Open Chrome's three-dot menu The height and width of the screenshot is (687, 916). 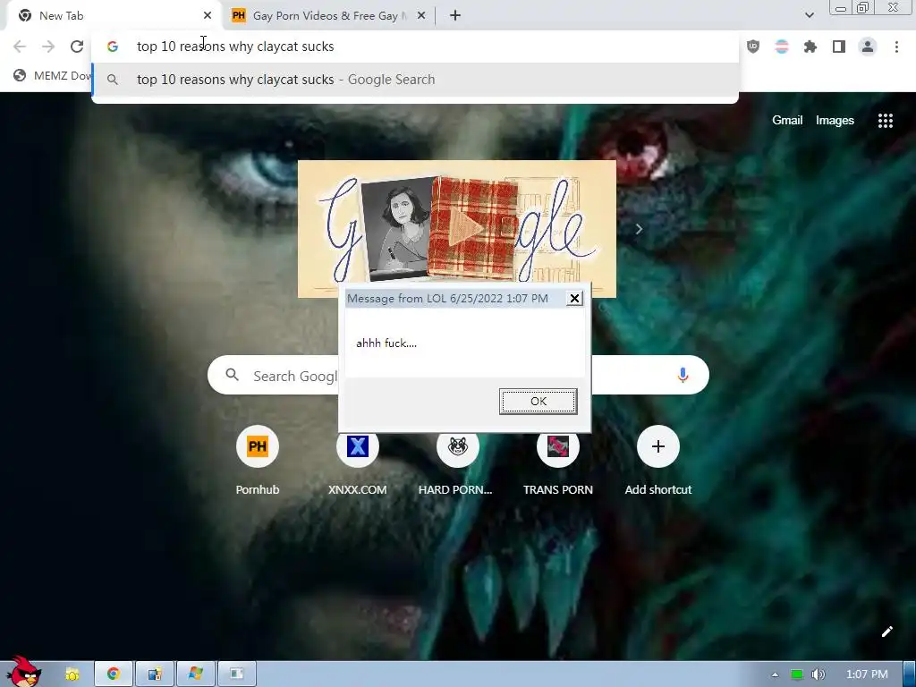896,47
